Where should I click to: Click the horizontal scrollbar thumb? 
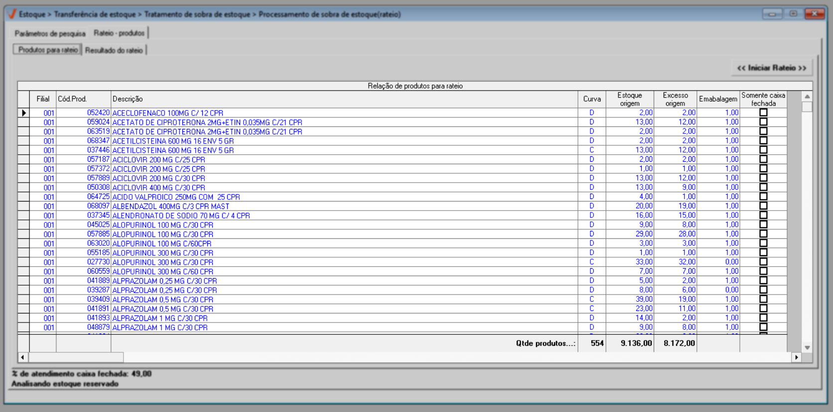tap(76, 357)
